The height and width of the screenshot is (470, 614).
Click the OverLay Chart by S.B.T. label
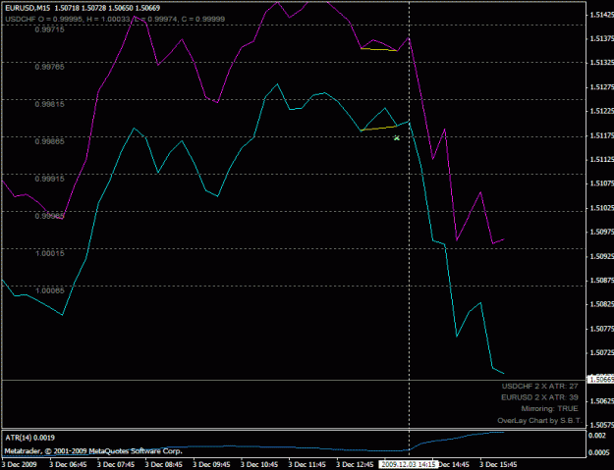pos(539,421)
